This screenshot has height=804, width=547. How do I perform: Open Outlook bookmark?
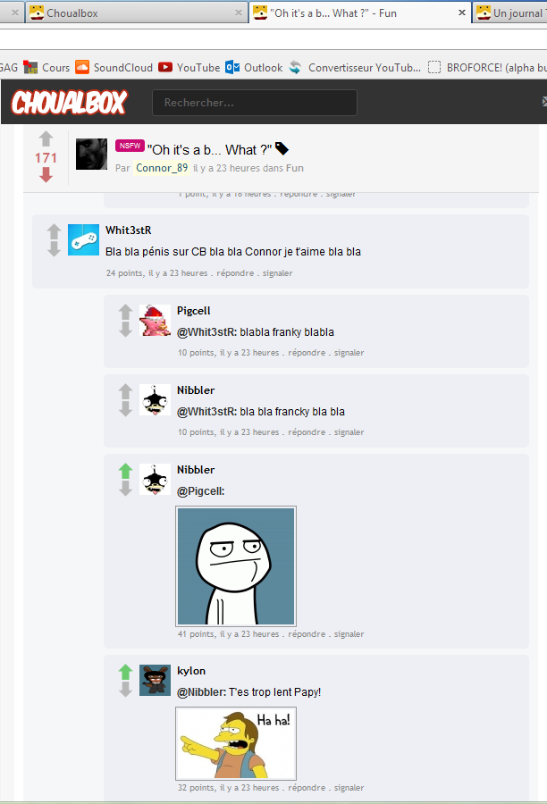254,67
